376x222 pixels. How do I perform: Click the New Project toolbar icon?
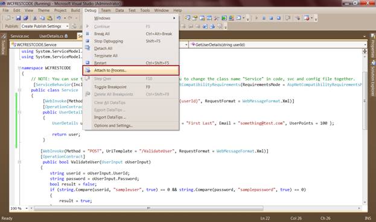[x=8, y=18]
